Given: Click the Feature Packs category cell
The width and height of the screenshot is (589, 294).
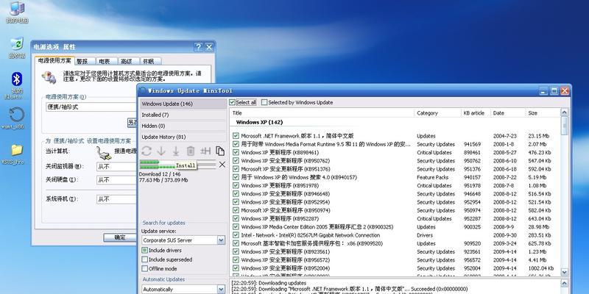Looking at the screenshot, I should click(x=433, y=177).
